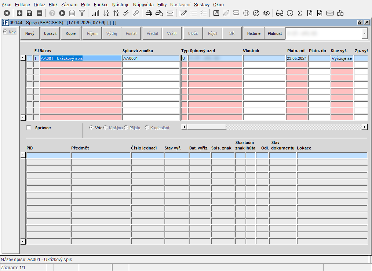Select the Nav radio button in left panel
This screenshot has width=372, height=271.
(x=5, y=32)
